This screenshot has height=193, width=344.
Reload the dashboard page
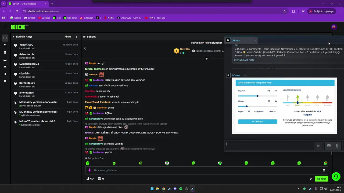pyautogui.click(x=17, y=11)
